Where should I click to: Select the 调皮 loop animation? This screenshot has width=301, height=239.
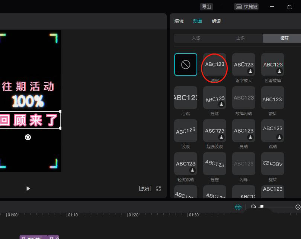[x=214, y=64]
